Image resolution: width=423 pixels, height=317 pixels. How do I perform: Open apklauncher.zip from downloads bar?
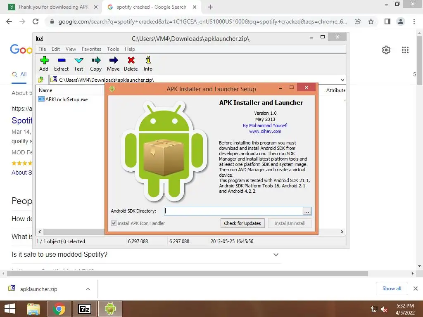click(x=38, y=289)
